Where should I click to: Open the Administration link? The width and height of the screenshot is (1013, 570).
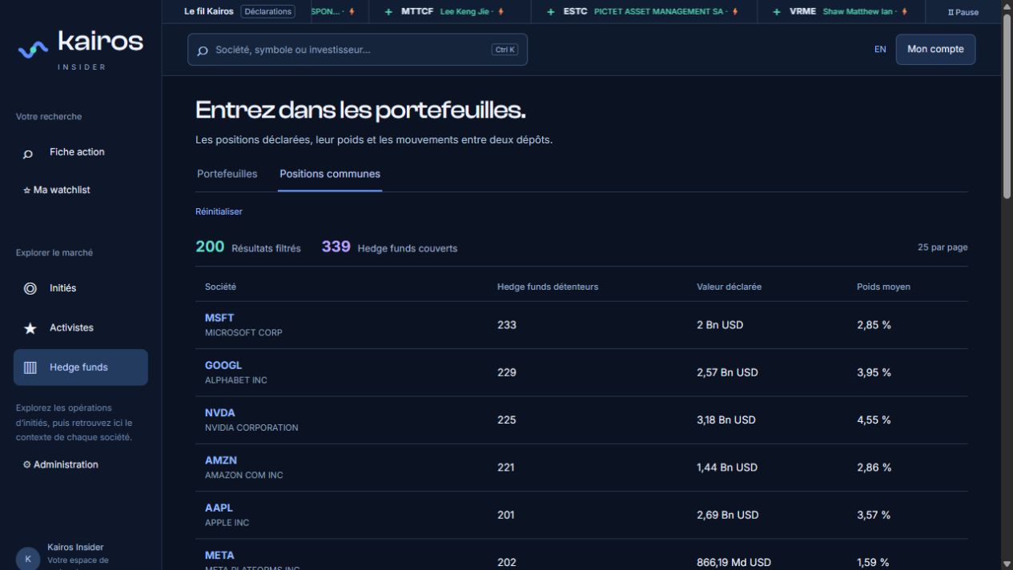(61, 464)
